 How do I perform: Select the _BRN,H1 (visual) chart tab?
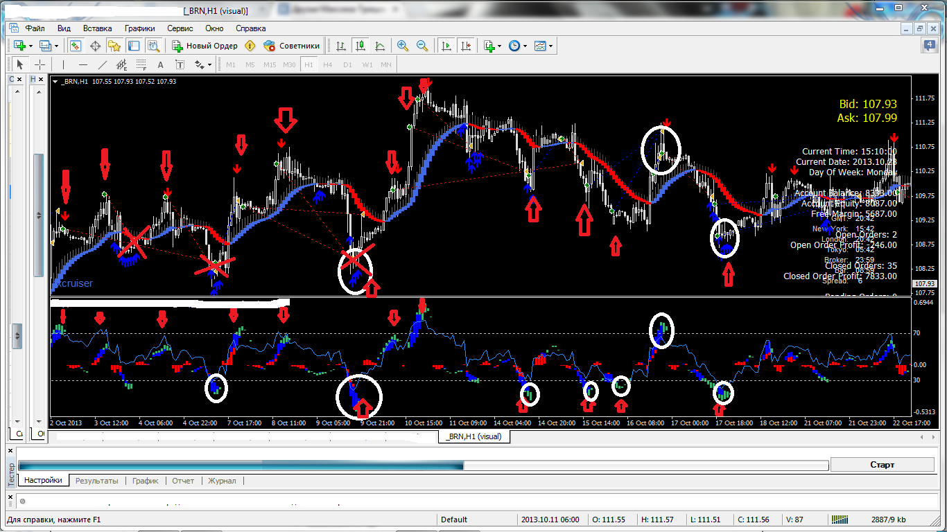pos(475,436)
